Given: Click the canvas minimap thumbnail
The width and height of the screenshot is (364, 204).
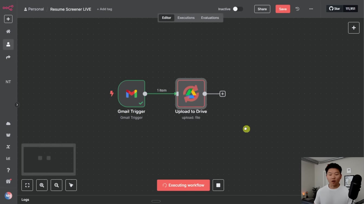Looking at the screenshot, I should click(48, 159).
